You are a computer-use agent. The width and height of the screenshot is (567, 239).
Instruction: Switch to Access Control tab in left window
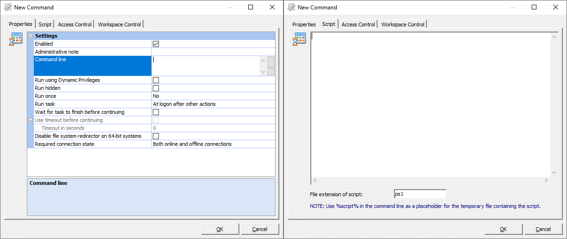coord(75,24)
